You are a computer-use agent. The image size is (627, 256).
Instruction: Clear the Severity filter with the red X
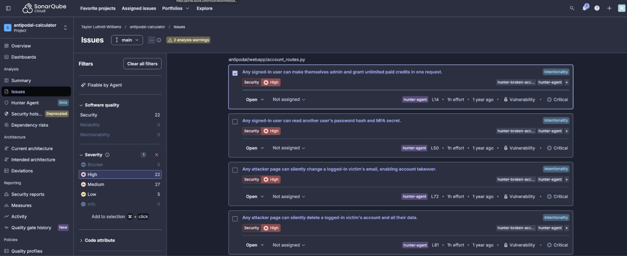(x=157, y=155)
